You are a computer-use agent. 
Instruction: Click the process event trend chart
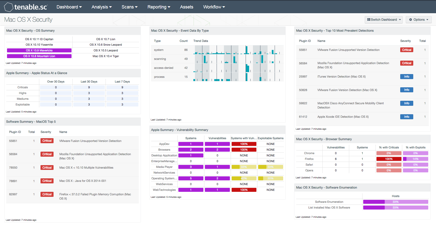(238, 77)
